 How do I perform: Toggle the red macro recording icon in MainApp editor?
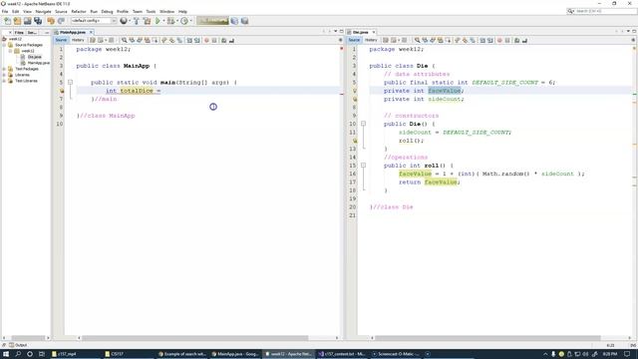click(x=206, y=40)
